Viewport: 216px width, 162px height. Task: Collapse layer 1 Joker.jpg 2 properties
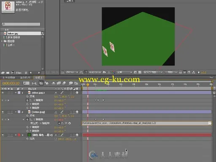point(16,92)
